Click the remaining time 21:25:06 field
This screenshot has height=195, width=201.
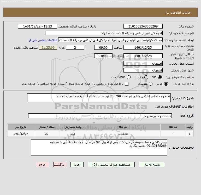tap(48, 47)
